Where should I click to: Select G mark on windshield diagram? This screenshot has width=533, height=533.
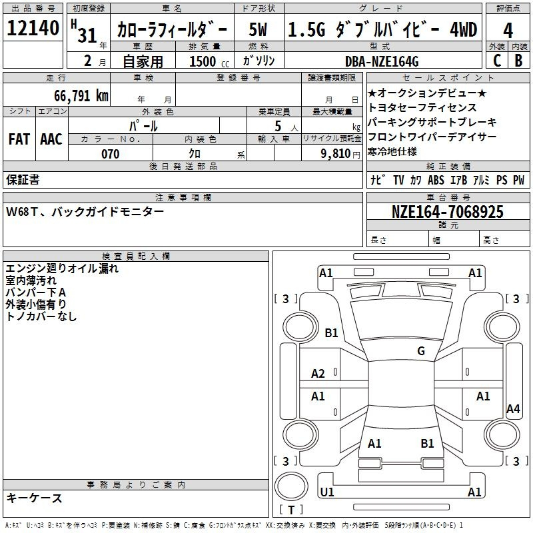pos(421,351)
